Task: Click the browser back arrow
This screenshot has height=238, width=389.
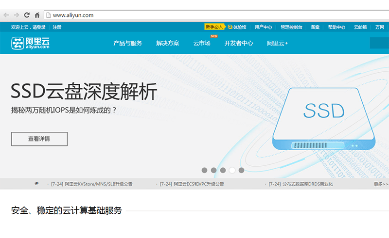Action: (x=6, y=15)
